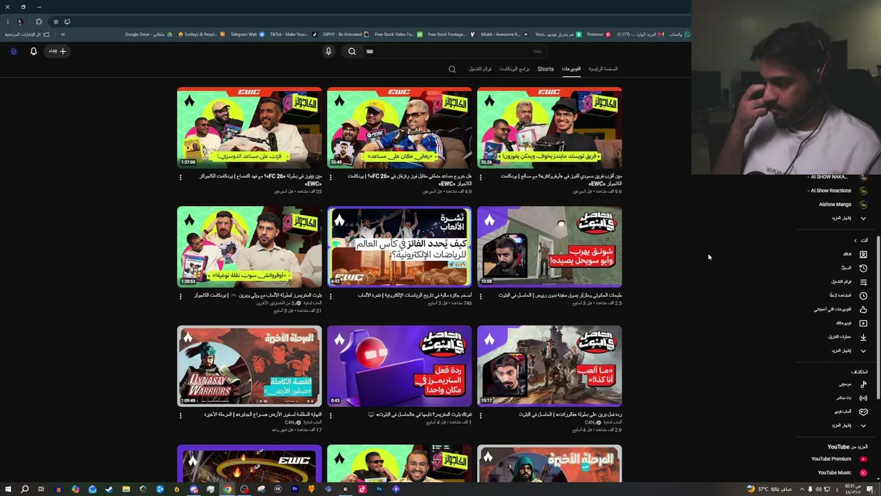Open the Windows Start menu

[8, 489]
